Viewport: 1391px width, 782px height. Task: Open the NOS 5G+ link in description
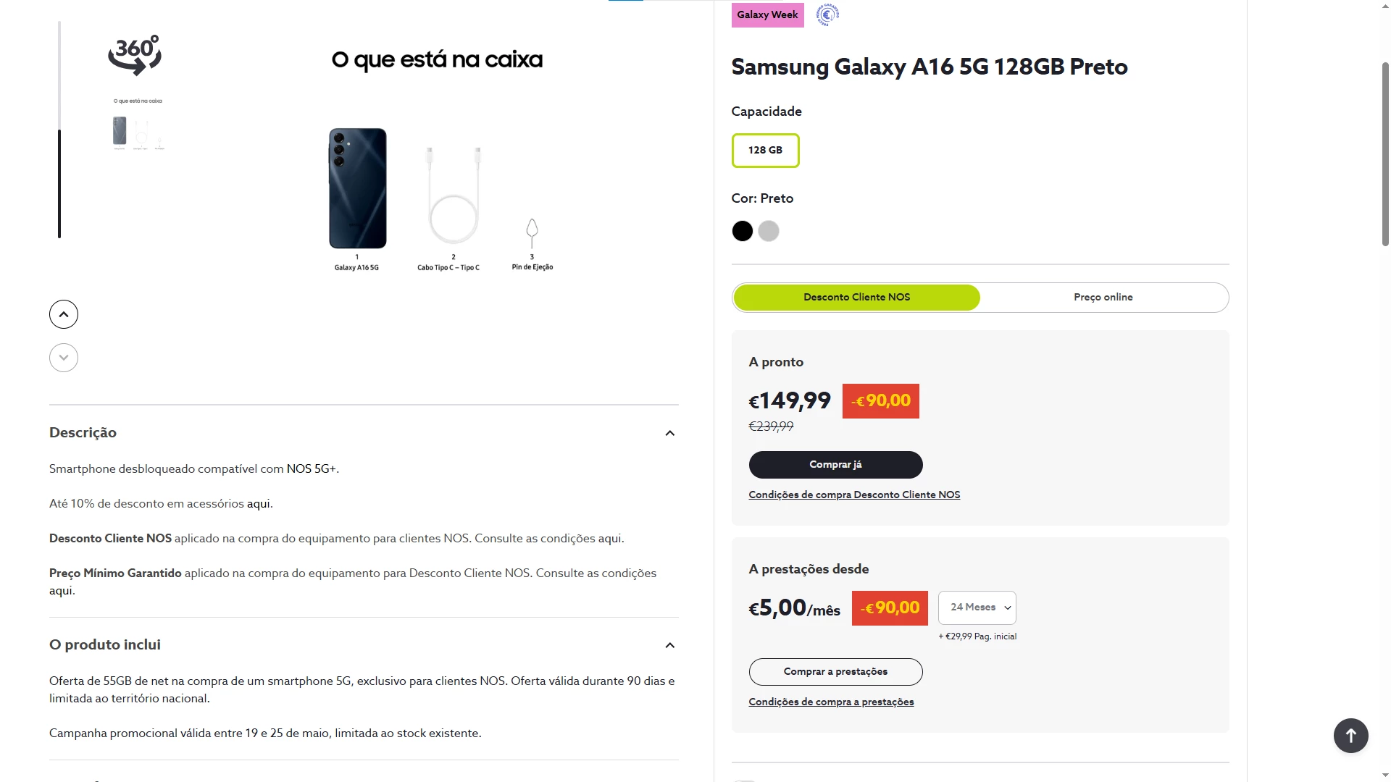coord(311,469)
